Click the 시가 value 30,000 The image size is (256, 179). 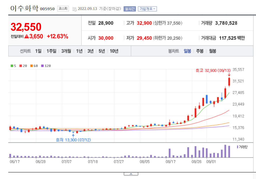coord(106,38)
